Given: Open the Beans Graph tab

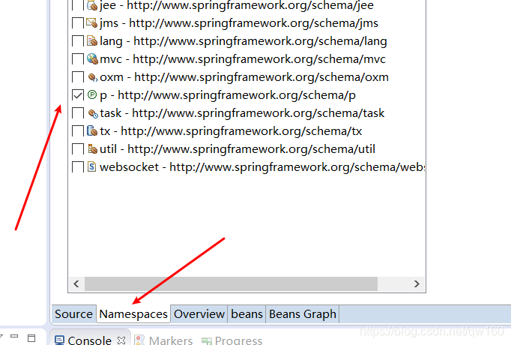Looking at the screenshot, I should (x=303, y=314).
